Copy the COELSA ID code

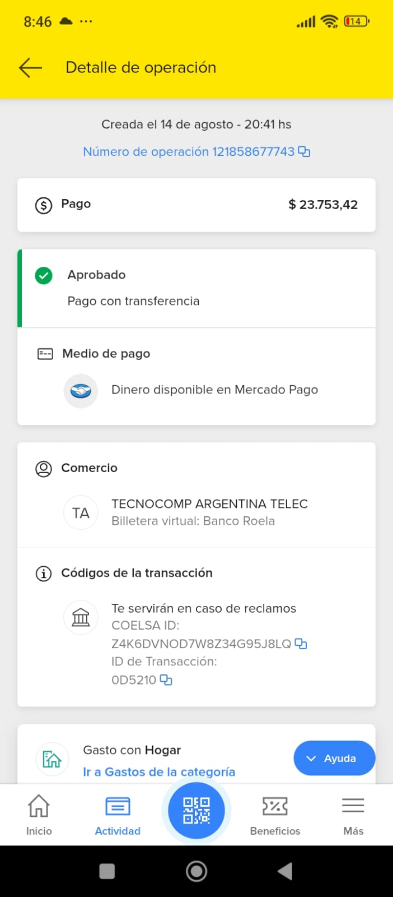301,644
